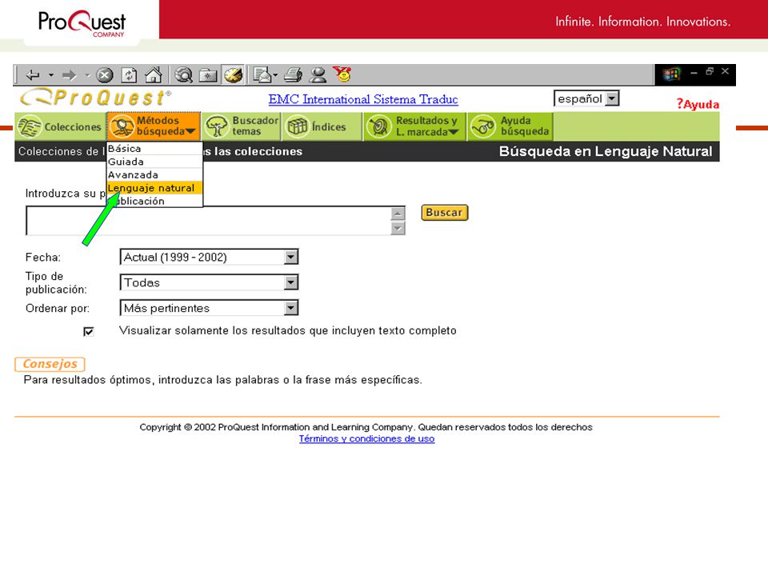Select the Publicación entry in the dropdown menu
This screenshot has width=768, height=576.
tap(154, 201)
